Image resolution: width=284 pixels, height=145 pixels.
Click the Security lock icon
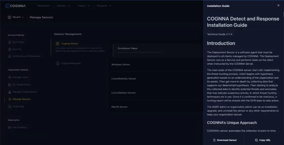point(10,49)
